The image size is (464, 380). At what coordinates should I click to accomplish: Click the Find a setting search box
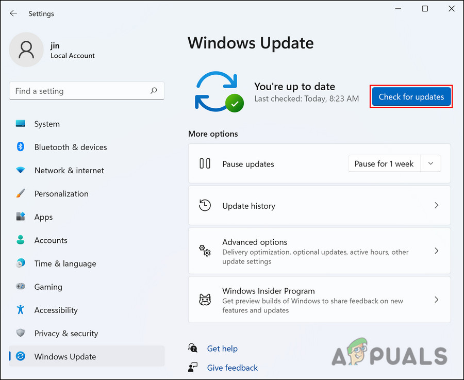(x=87, y=91)
